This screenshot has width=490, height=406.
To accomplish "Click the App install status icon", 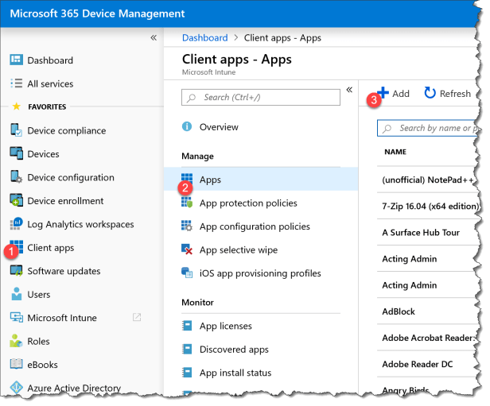I will point(187,373).
